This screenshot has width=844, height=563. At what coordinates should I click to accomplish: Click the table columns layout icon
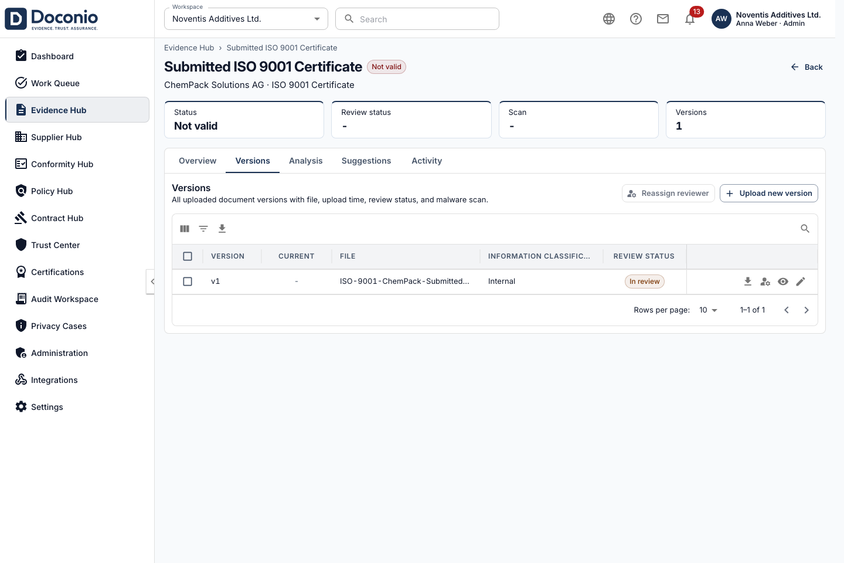[185, 229]
